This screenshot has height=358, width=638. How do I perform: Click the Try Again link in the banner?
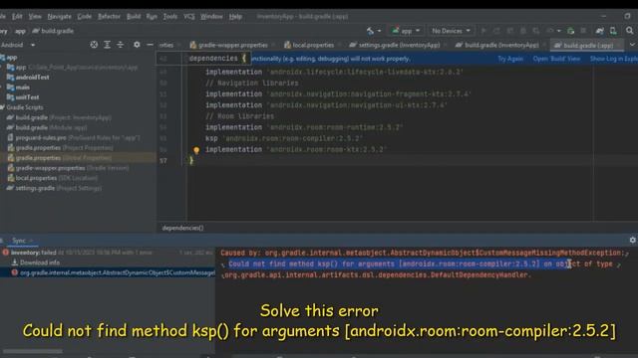click(x=510, y=59)
